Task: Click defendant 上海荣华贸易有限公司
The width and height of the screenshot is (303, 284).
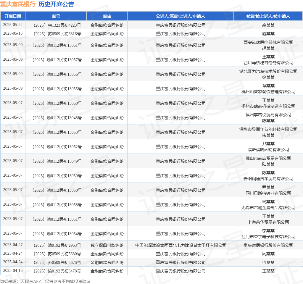Action: pyautogui.click(x=268, y=222)
